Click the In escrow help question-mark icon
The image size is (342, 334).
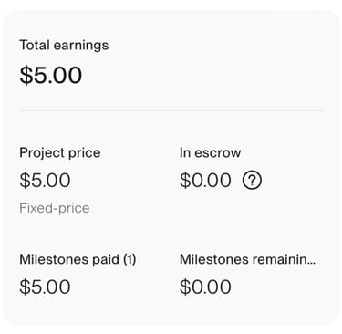[252, 181]
